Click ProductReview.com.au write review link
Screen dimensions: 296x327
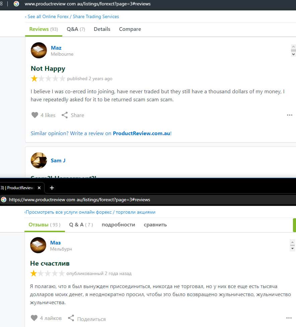click(x=142, y=133)
